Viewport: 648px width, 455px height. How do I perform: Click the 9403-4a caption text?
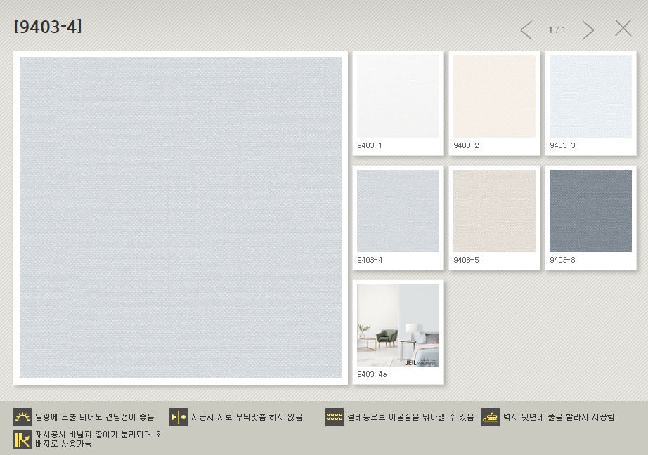click(x=372, y=374)
